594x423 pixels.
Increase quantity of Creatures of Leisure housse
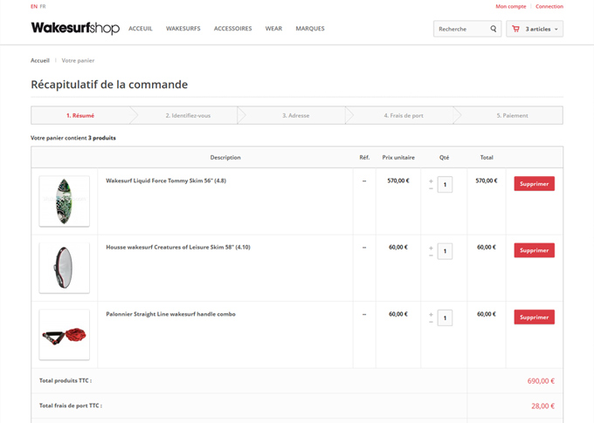[431, 247]
